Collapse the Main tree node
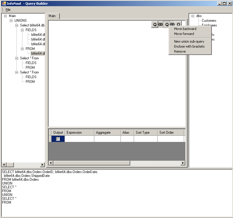233x218 pixels. click(6, 16)
